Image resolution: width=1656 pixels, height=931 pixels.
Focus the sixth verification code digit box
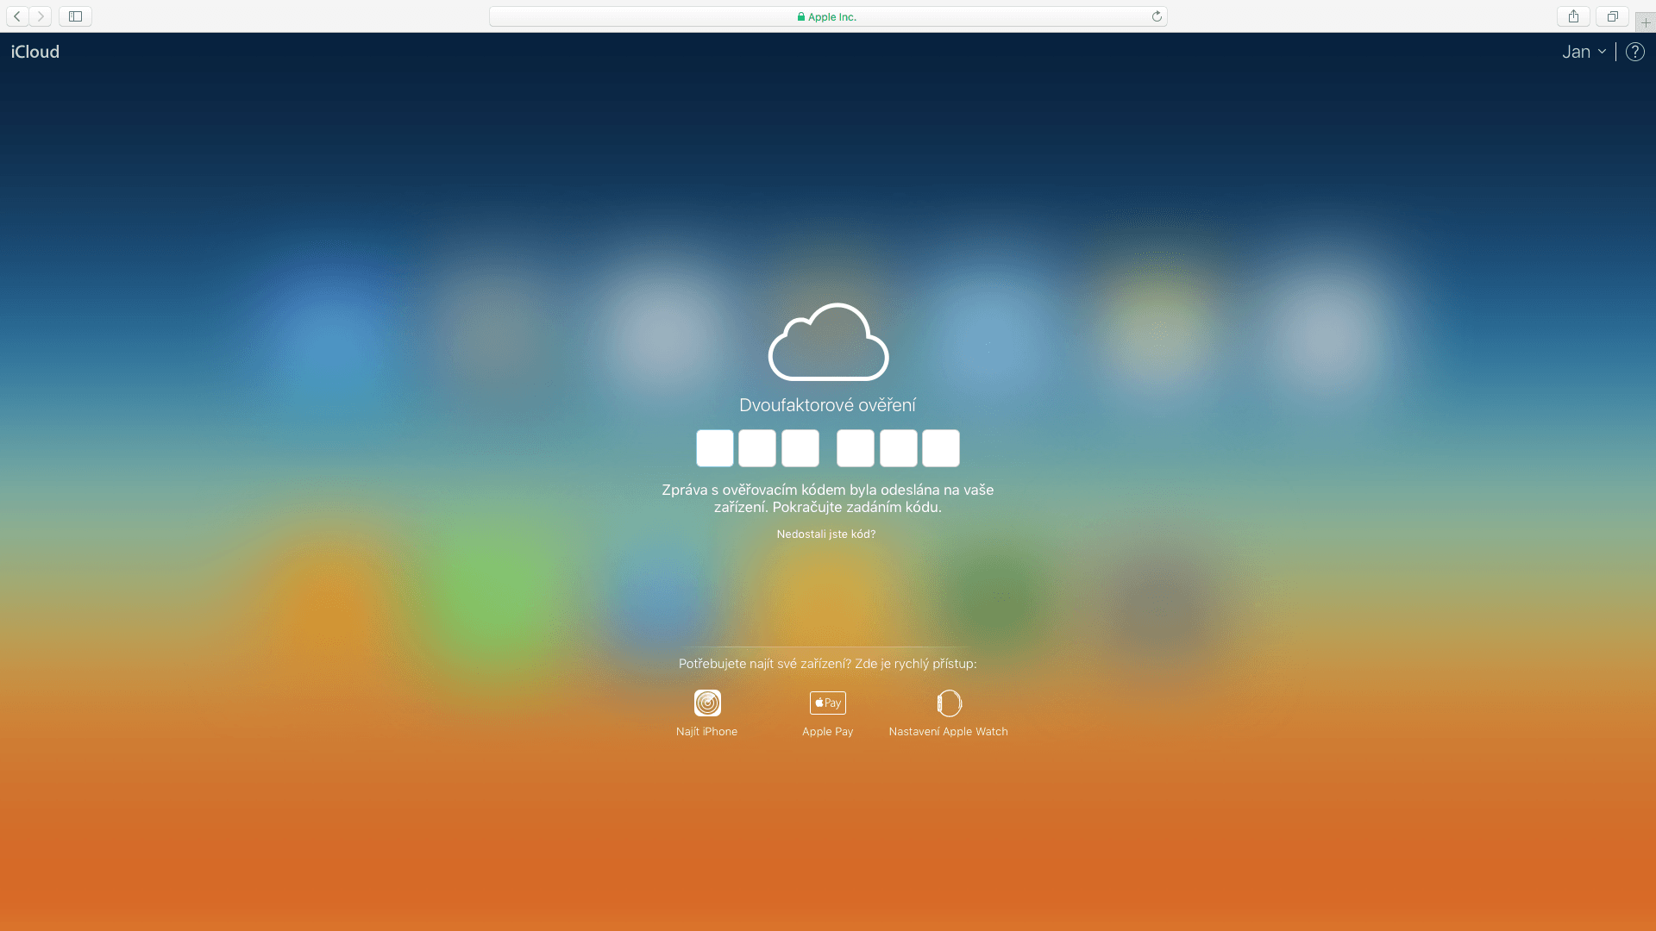coord(941,448)
